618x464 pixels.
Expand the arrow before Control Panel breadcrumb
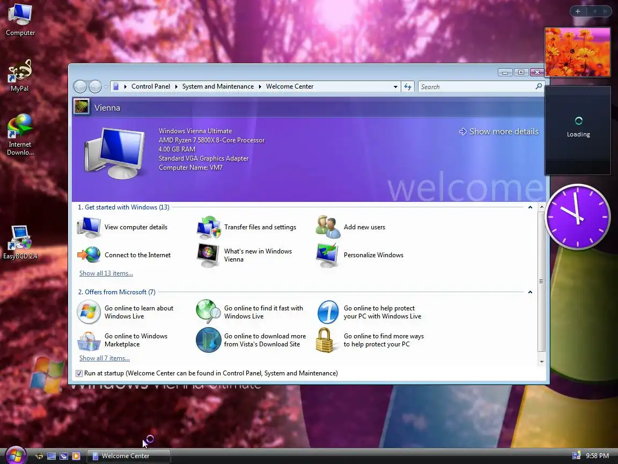pyautogui.click(x=126, y=86)
